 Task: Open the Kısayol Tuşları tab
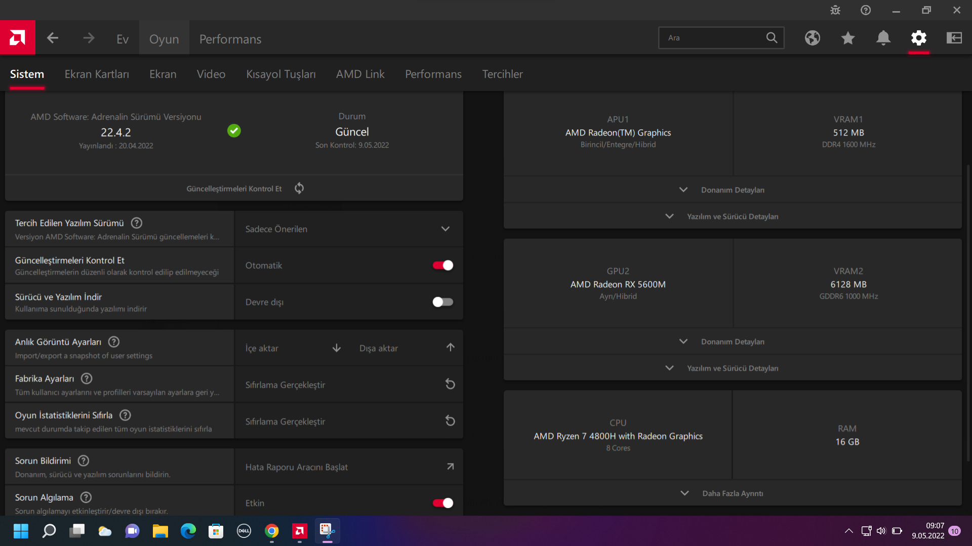click(281, 74)
